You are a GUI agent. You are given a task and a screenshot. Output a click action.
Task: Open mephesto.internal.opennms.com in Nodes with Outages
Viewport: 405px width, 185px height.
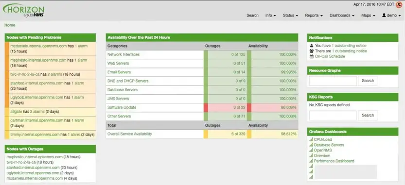click(x=35, y=157)
